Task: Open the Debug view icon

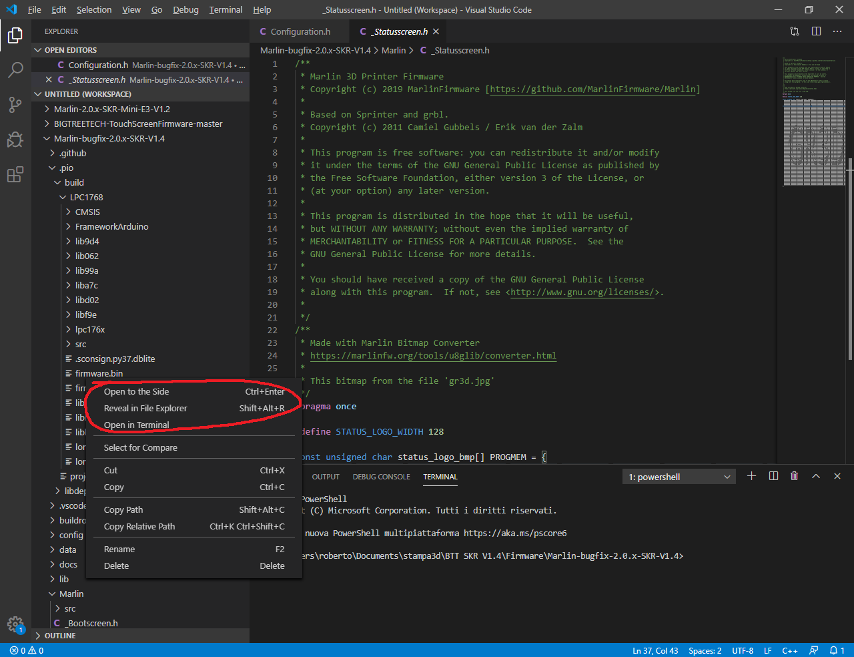Action: (15, 140)
